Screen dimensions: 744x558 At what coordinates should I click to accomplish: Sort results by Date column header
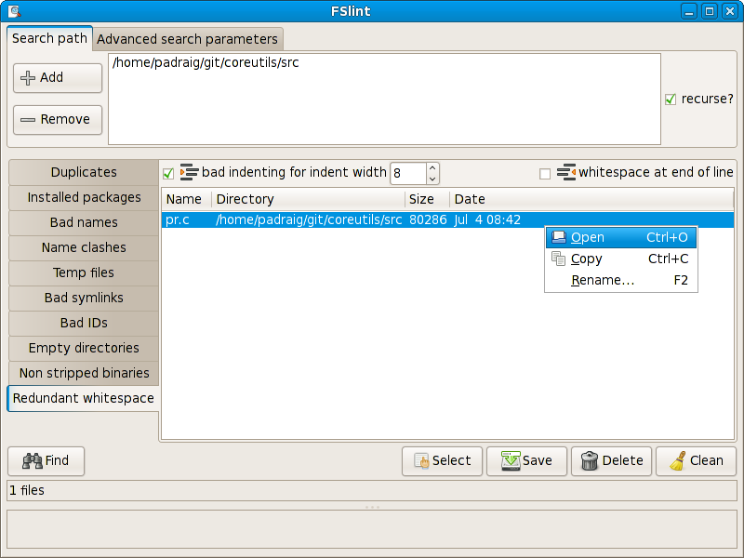591,199
